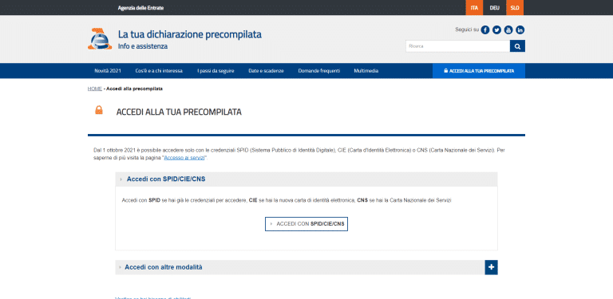Viewport: 613px width, 299px height.
Task: Open I passi da seguire menu
Action: click(216, 71)
